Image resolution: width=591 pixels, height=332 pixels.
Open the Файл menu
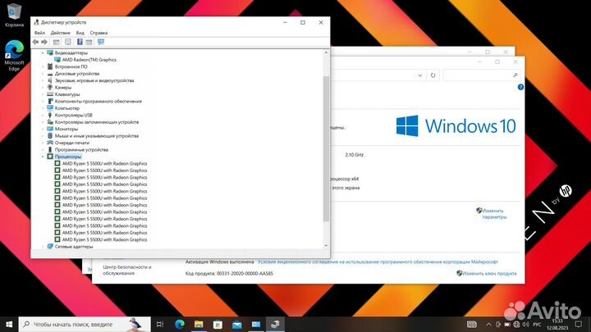coord(39,33)
